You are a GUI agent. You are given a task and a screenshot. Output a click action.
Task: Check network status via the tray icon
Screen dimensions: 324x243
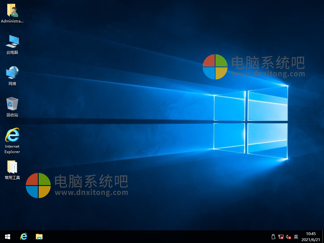(x=281, y=237)
